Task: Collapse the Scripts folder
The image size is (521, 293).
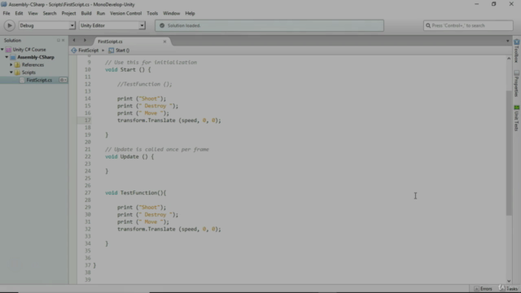Action: pos(11,72)
